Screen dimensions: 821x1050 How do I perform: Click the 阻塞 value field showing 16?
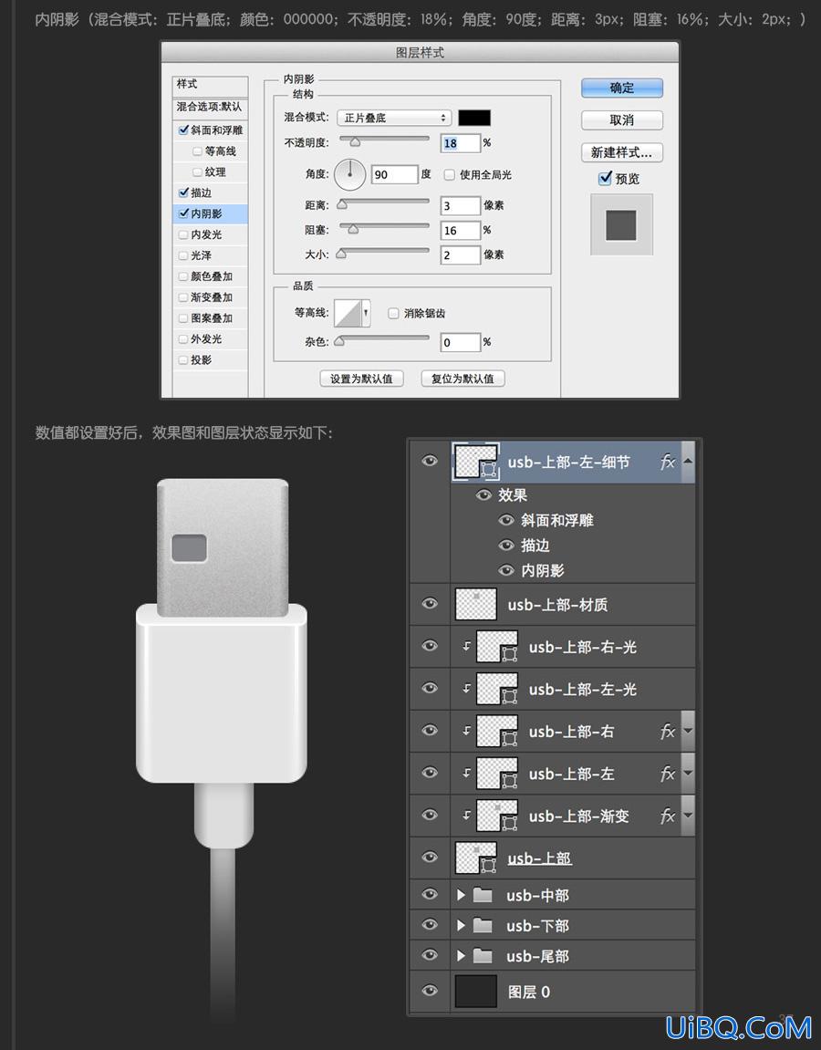click(x=460, y=231)
